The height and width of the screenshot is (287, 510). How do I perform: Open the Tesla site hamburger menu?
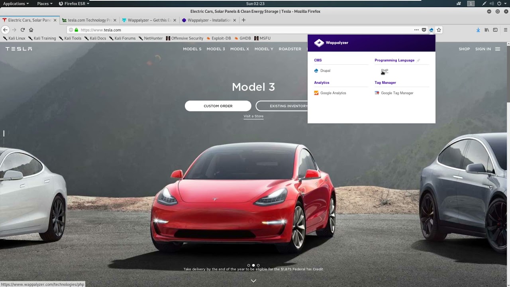498,49
